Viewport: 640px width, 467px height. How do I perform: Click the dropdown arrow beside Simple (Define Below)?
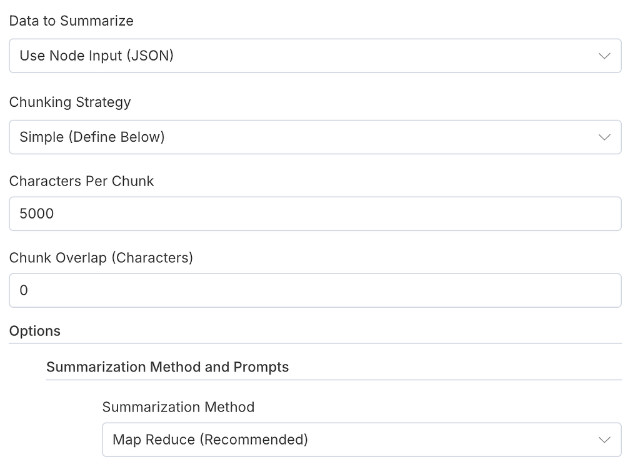pyautogui.click(x=604, y=137)
